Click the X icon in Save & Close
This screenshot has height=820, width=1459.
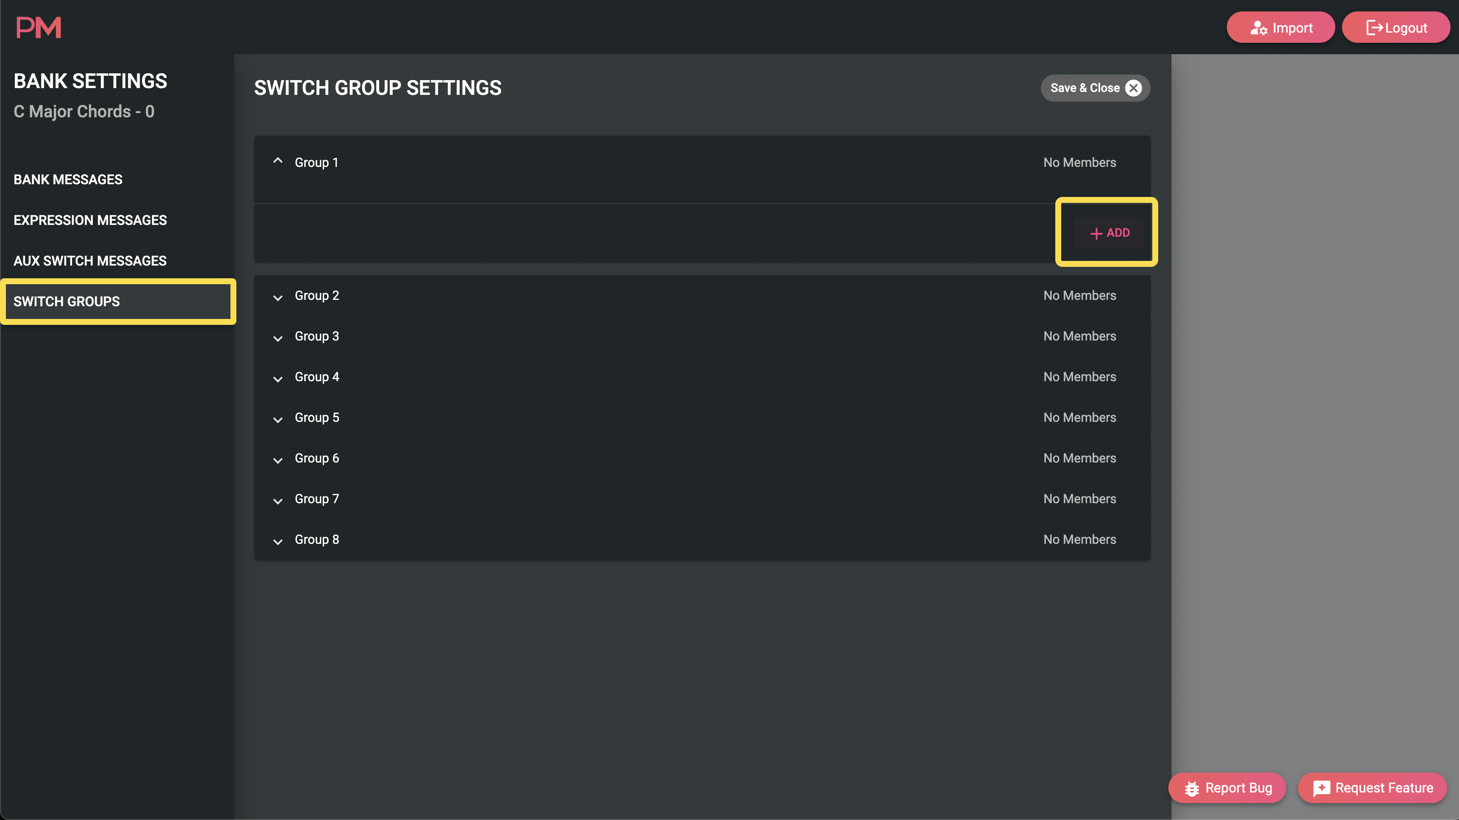1133,88
